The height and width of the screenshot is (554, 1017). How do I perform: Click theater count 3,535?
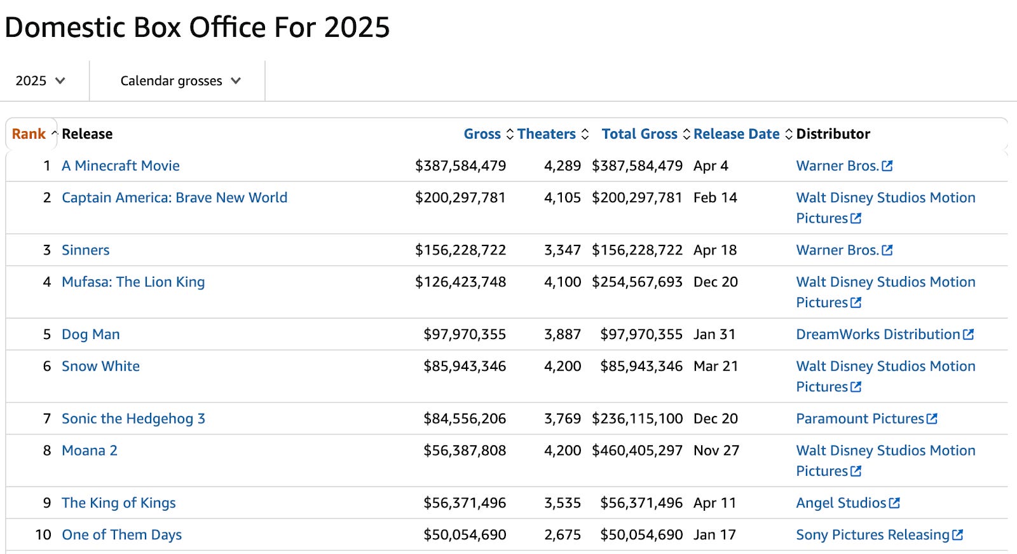(x=563, y=502)
